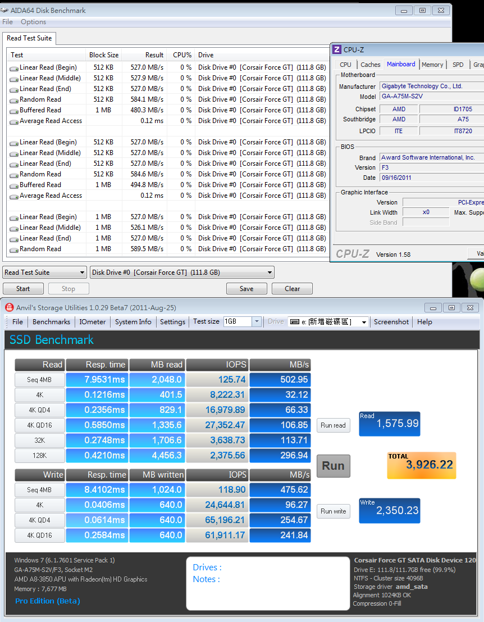Viewport: 484px width, 622px height.
Task: Select the Read Test Suite tab
Action: tap(29, 38)
